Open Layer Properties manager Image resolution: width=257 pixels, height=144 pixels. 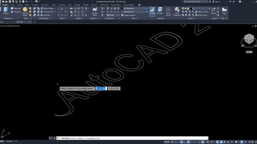click(177, 12)
